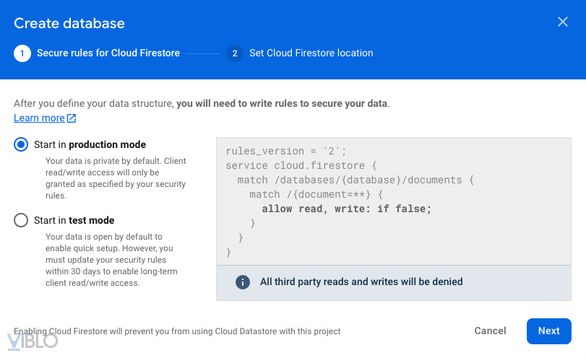The width and height of the screenshot is (586, 358).
Task: Click the 'allow read, write: if false;' rule line
Action: pyautogui.click(x=346, y=209)
